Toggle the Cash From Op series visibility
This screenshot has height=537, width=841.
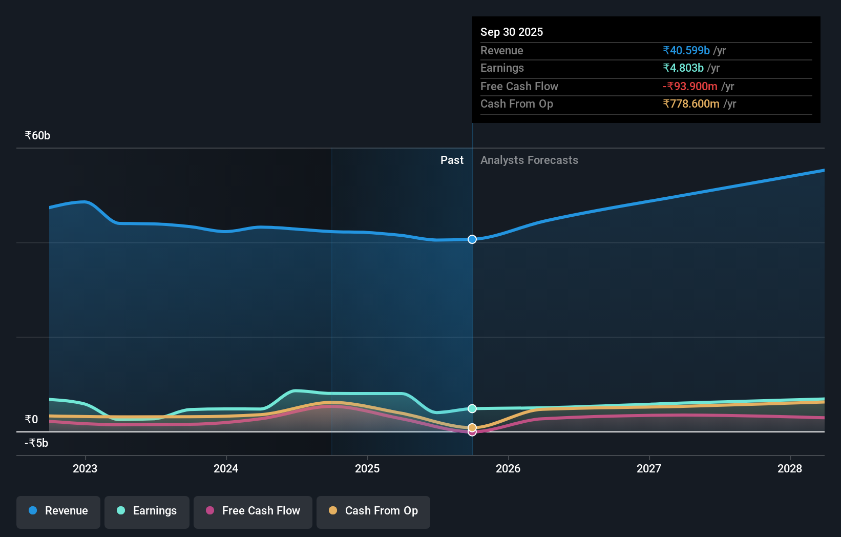(x=373, y=511)
